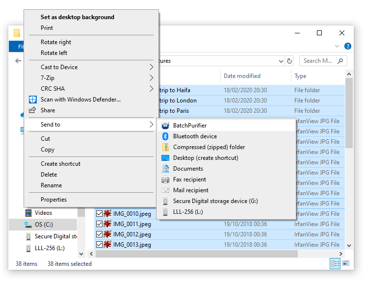
Task: Click the Send to submenu arrow
Action: 151,125
